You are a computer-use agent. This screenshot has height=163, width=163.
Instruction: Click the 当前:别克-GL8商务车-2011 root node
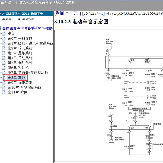pyautogui.click(x=28, y=28)
